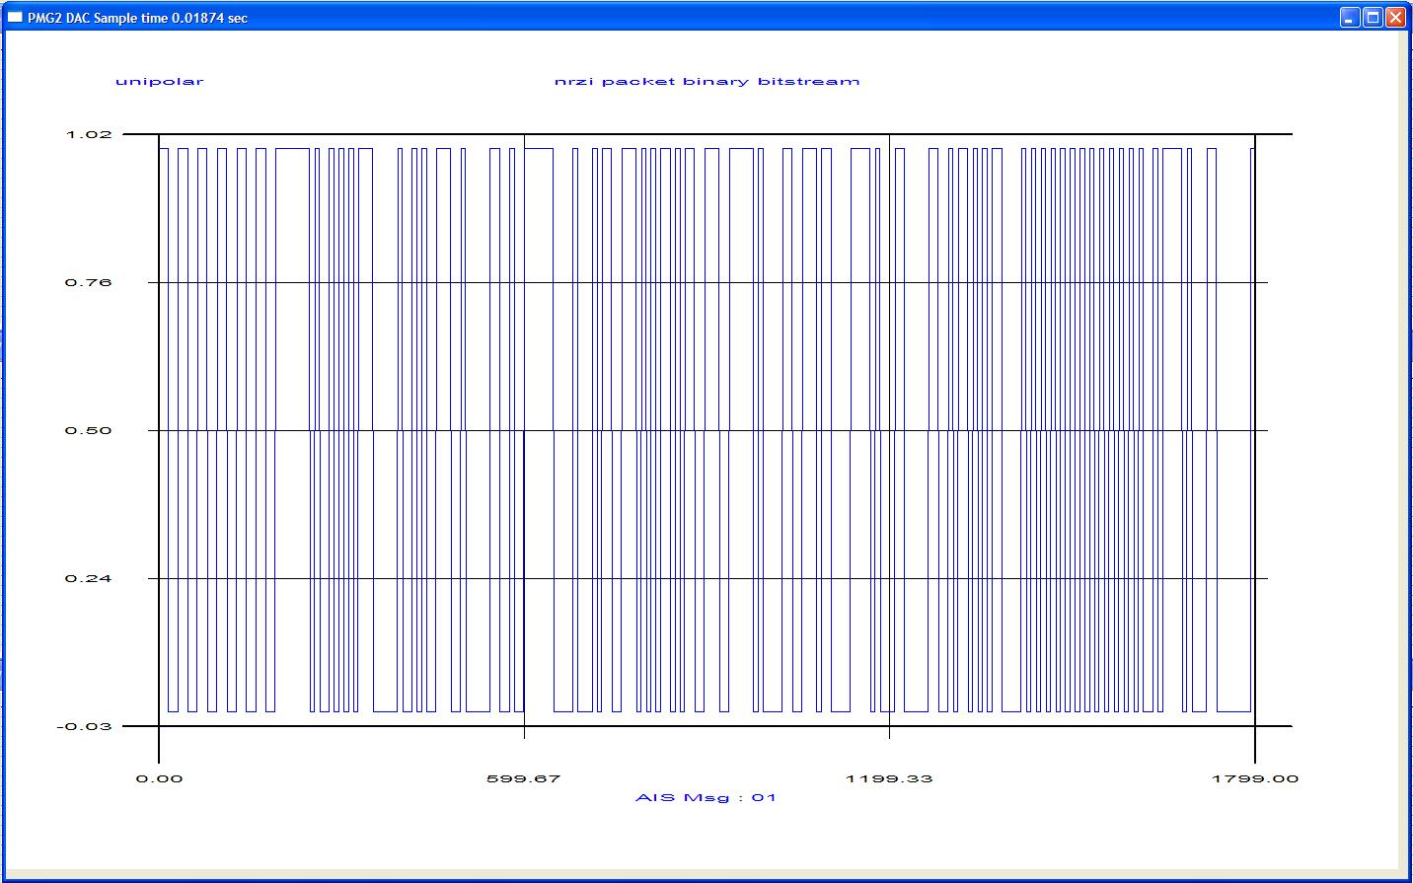Click the 0.24 y-axis label

click(89, 578)
